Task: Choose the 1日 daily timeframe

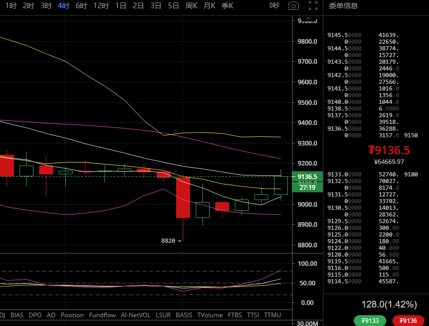Action: (121, 6)
